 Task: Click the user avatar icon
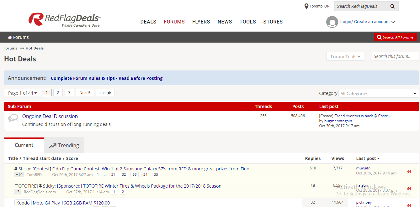click(332, 22)
